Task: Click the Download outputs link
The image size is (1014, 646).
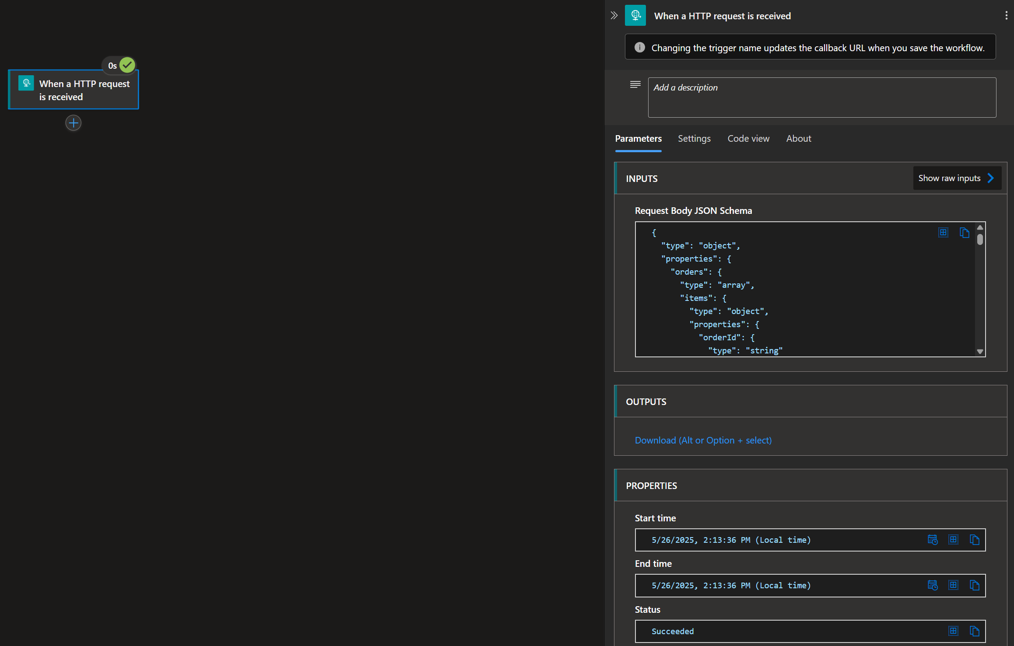Action: (703, 440)
